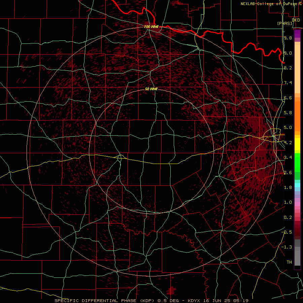Click the 7.4 value on the color scale

click(288, 83)
